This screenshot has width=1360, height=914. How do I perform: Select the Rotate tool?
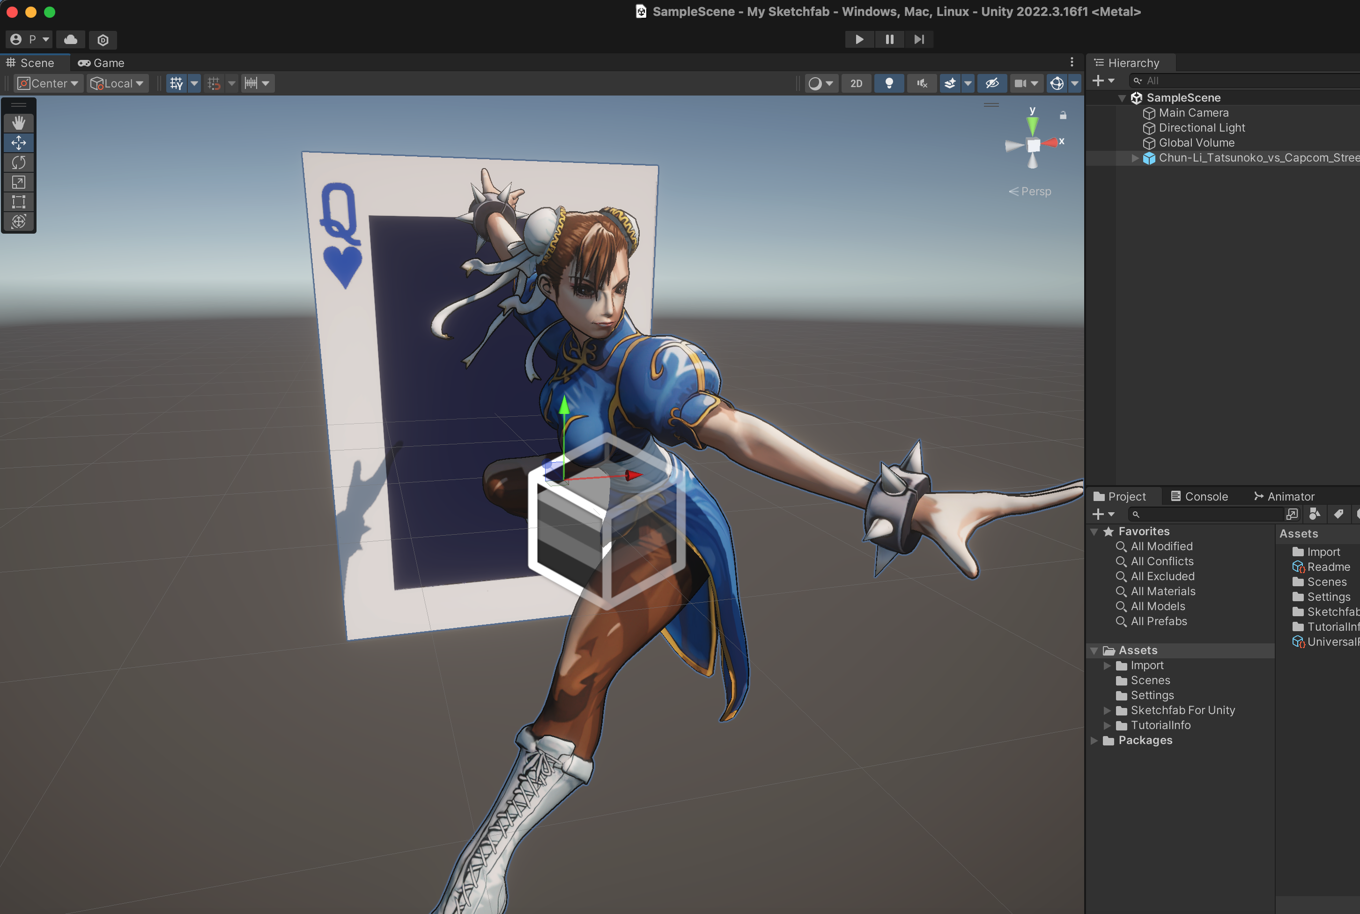tap(19, 162)
